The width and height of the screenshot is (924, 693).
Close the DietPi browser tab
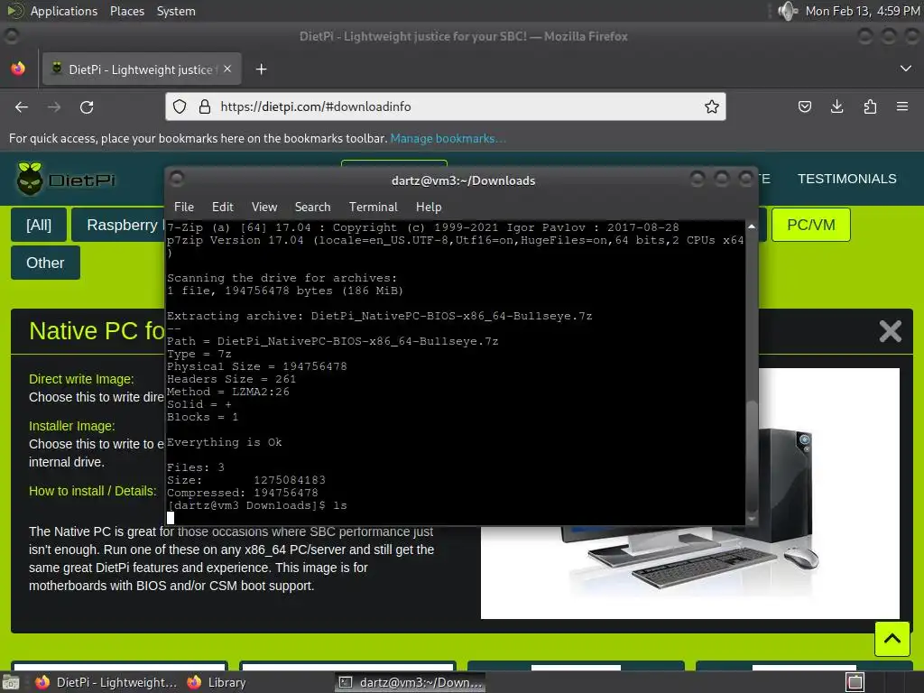227,69
